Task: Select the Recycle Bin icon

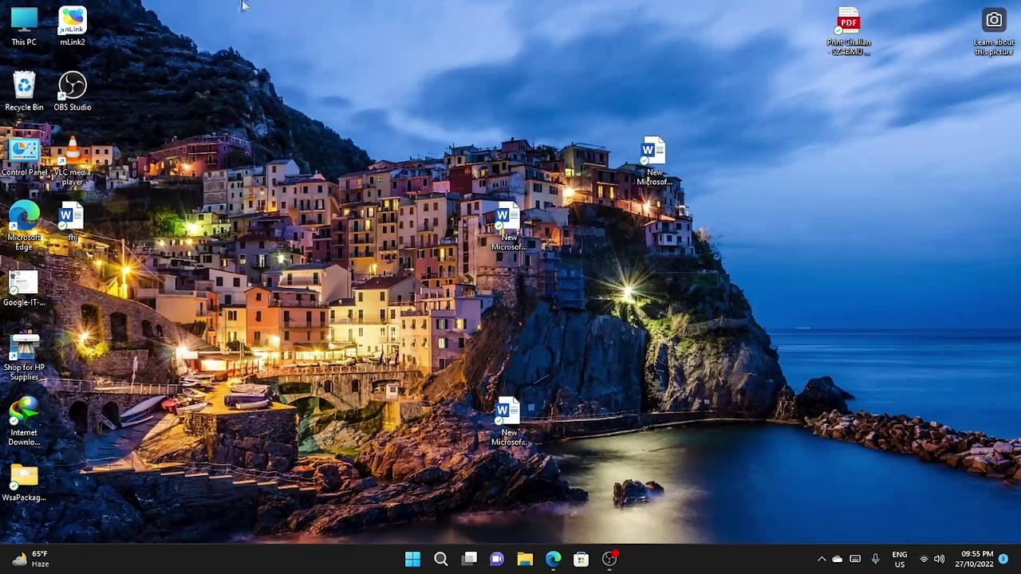Action: [x=24, y=91]
